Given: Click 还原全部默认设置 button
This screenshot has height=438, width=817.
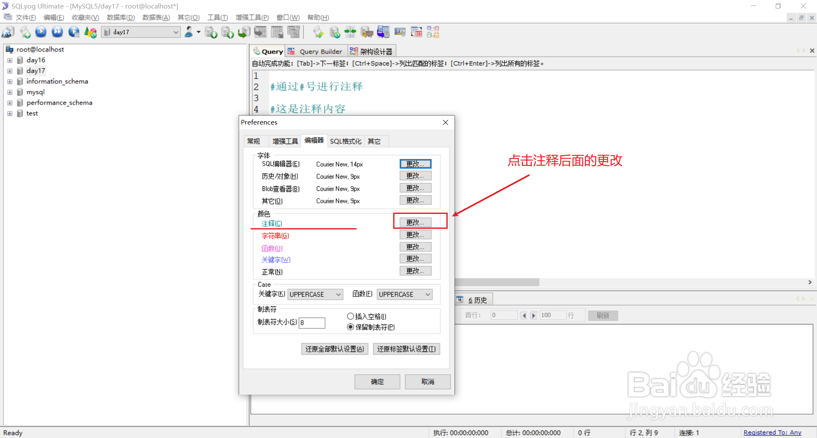Looking at the screenshot, I should pos(334,349).
